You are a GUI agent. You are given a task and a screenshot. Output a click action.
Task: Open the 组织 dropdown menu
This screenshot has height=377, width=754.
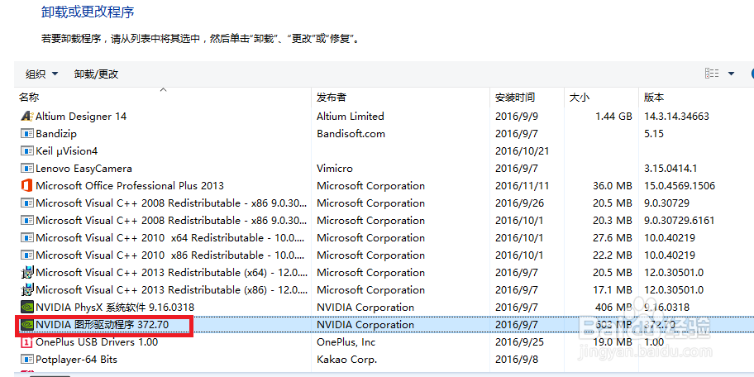coord(41,74)
